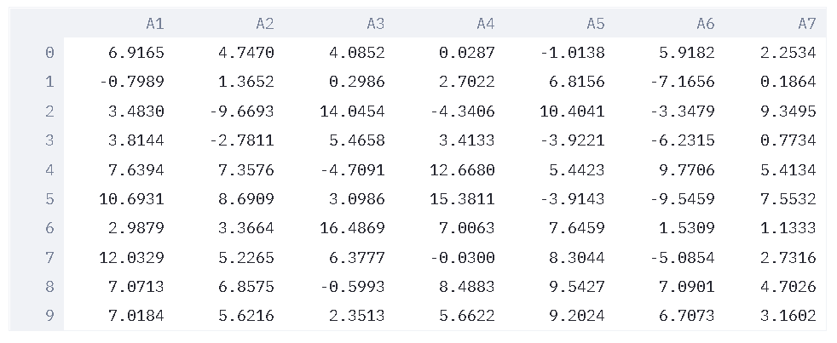Sort by the A2 column header
837x343 pixels.
click(264, 25)
